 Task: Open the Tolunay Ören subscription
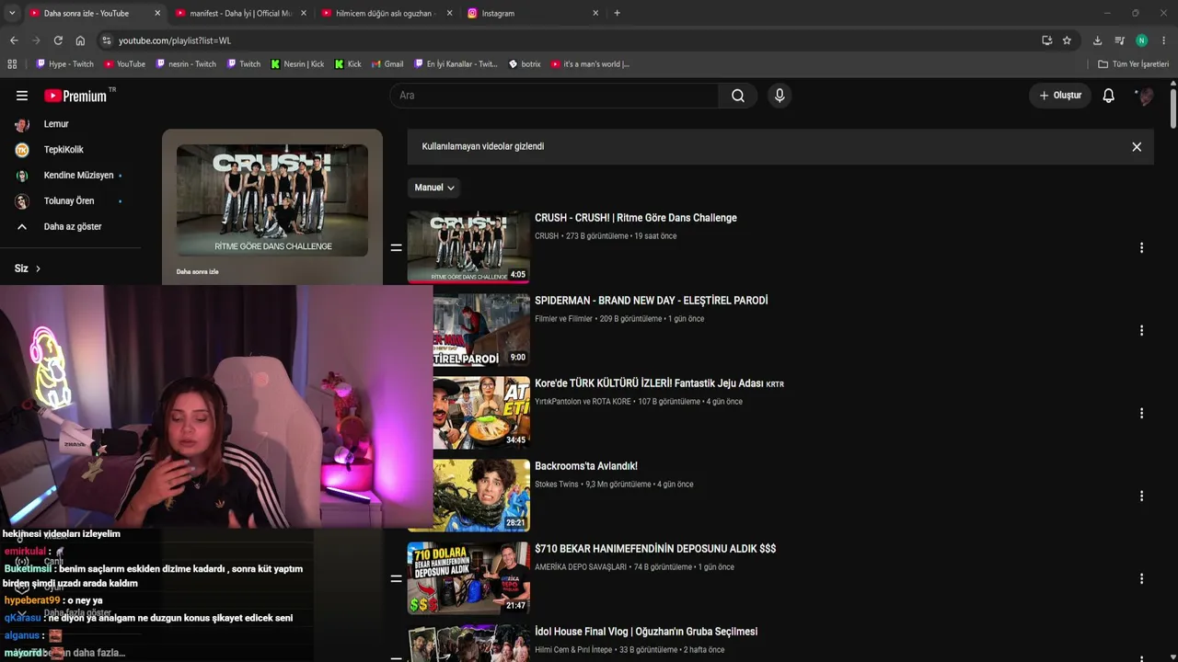click(x=69, y=201)
